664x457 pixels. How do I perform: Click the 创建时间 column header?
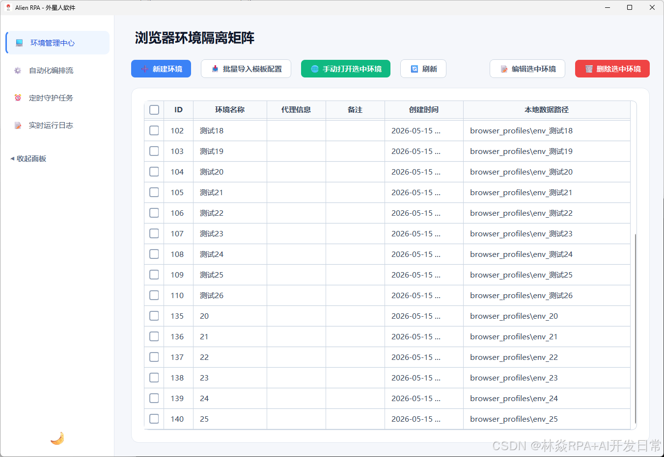[x=424, y=110]
